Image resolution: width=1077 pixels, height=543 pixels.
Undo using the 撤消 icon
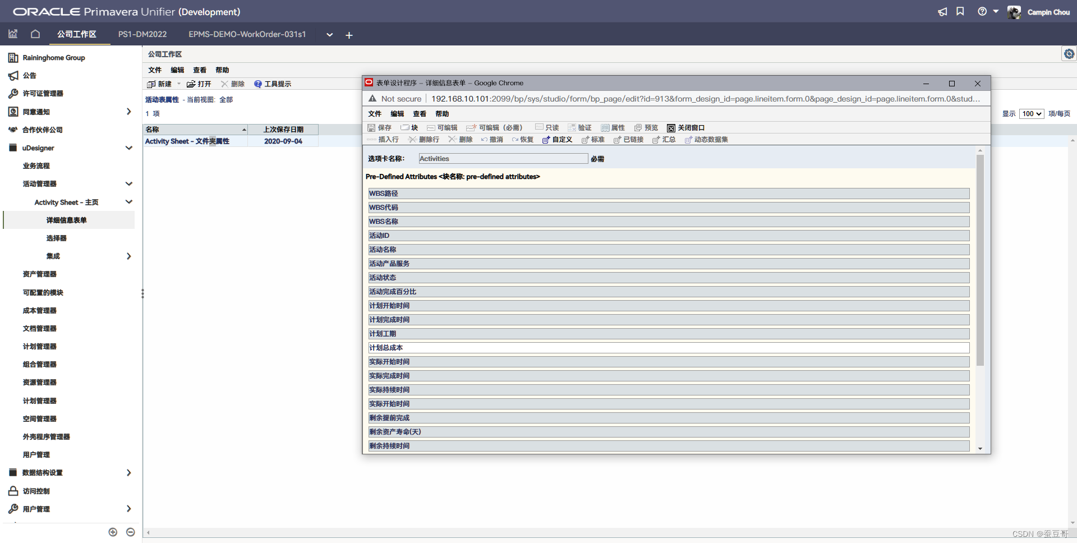coord(492,140)
